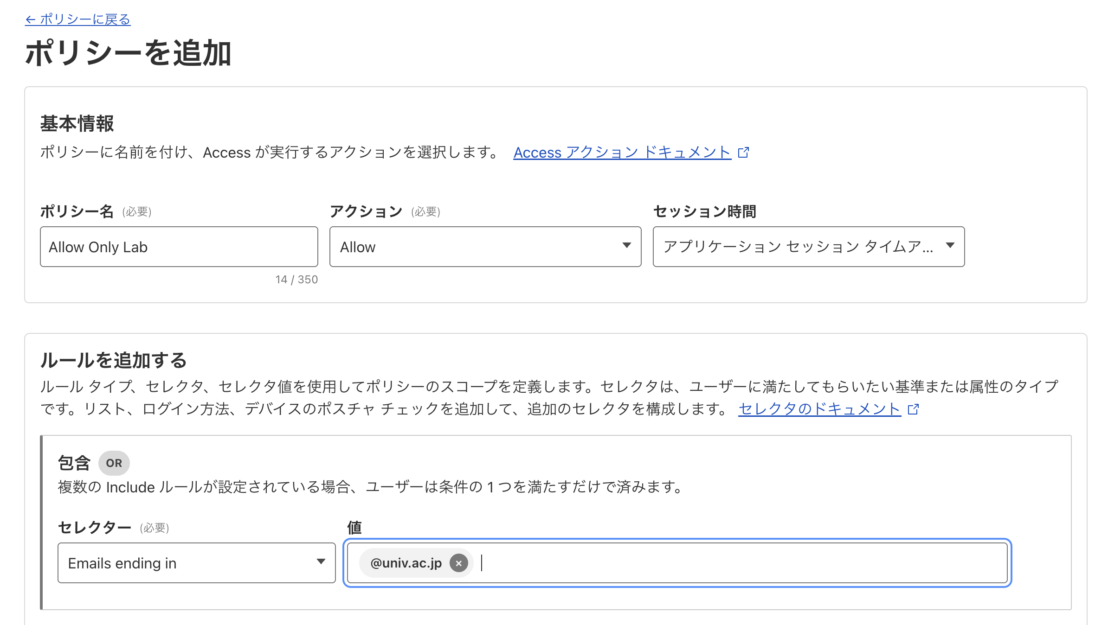Click the 14 / 350 character counter
The image size is (1095, 625).
click(x=296, y=280)
